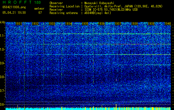Click the 0.9 kHz axis label
174x110 pixels.
click(2, 63)
